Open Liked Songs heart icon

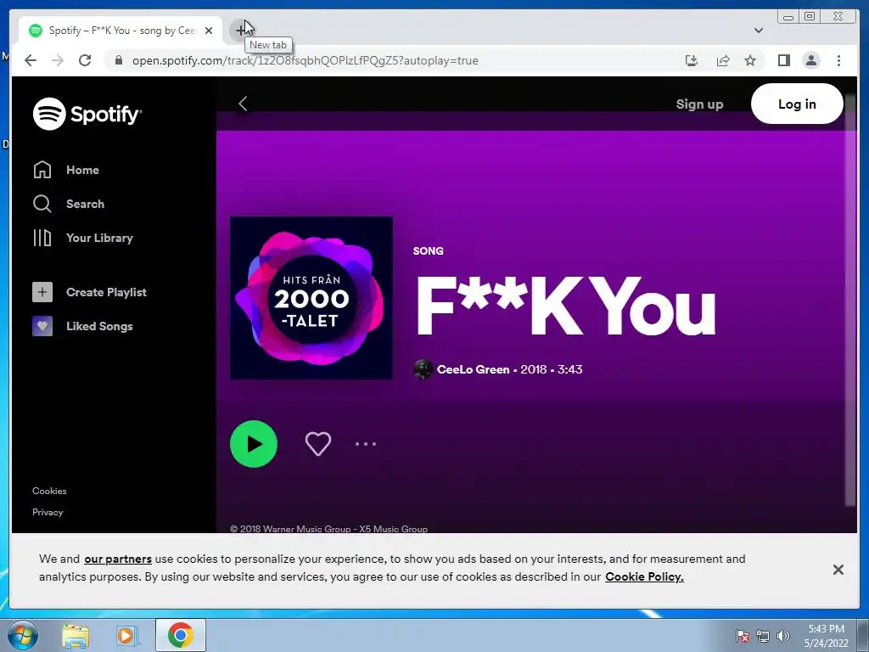click(42, 326)
